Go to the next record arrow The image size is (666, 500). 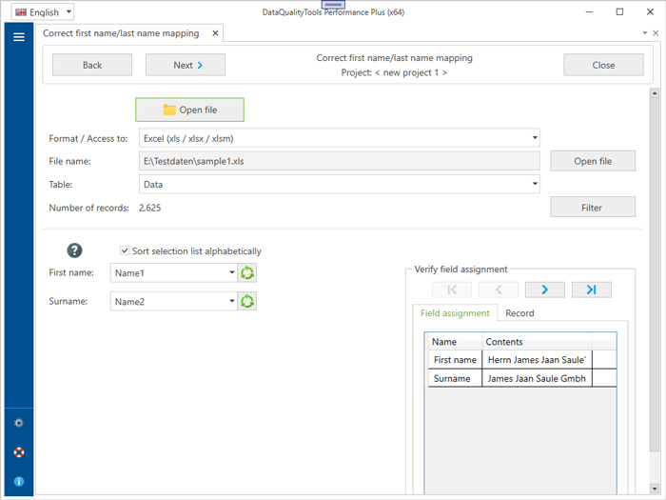[544, 290]
